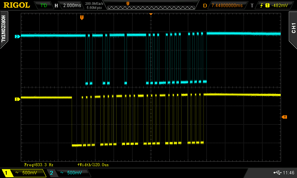Click the 200.0MSa/s sample rate readout

[94, 3]
